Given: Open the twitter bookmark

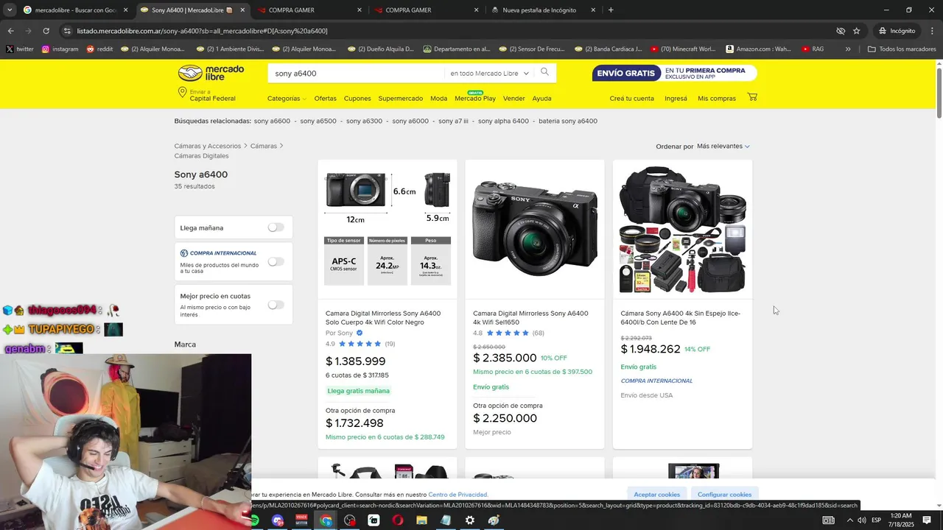Looking at the screenshot, I should pyautogui.click(x=20, y=49).
